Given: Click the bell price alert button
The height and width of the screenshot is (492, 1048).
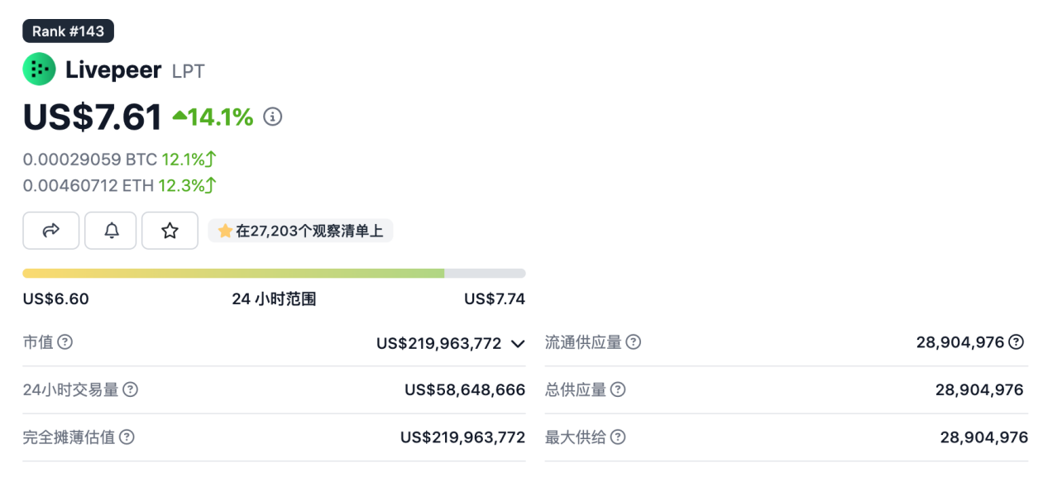Looking at the screenshot, I should [111, 231].
